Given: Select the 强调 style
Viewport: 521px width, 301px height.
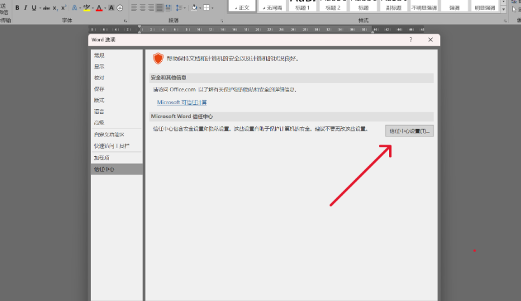Looking at the screenshot, I should [454, 6].
